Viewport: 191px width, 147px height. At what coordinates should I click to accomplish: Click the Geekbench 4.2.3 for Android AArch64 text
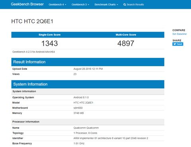click(33, 52)
